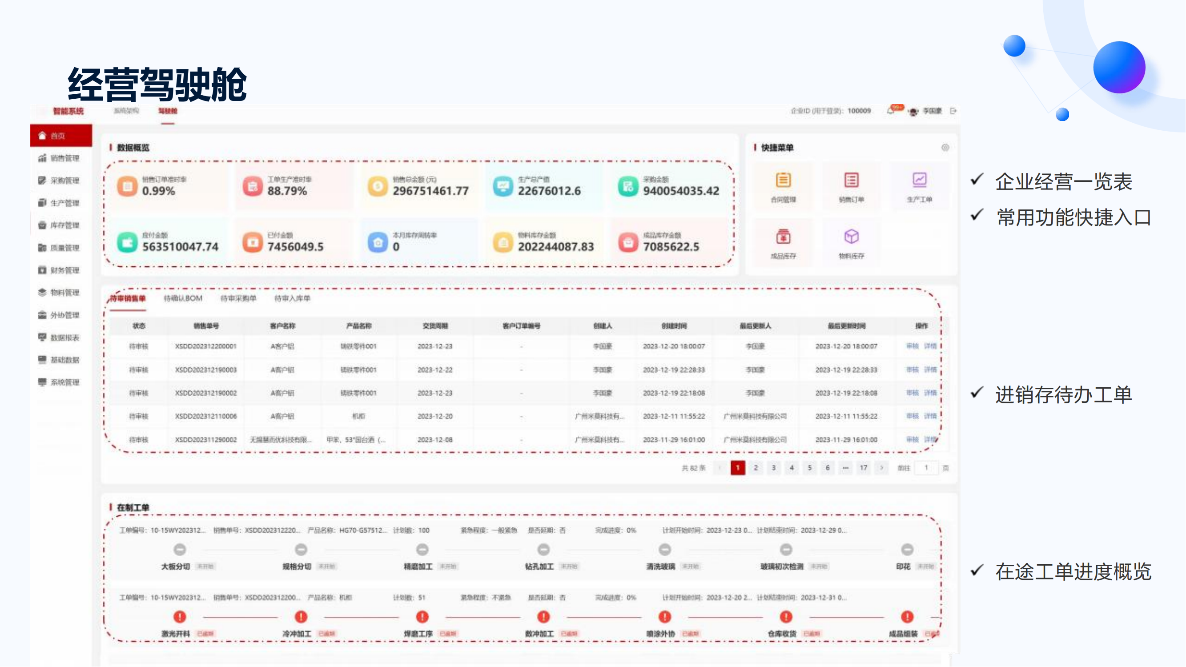Click the 客户名称 column header
1186x667 pixels.
click(283, 326)
